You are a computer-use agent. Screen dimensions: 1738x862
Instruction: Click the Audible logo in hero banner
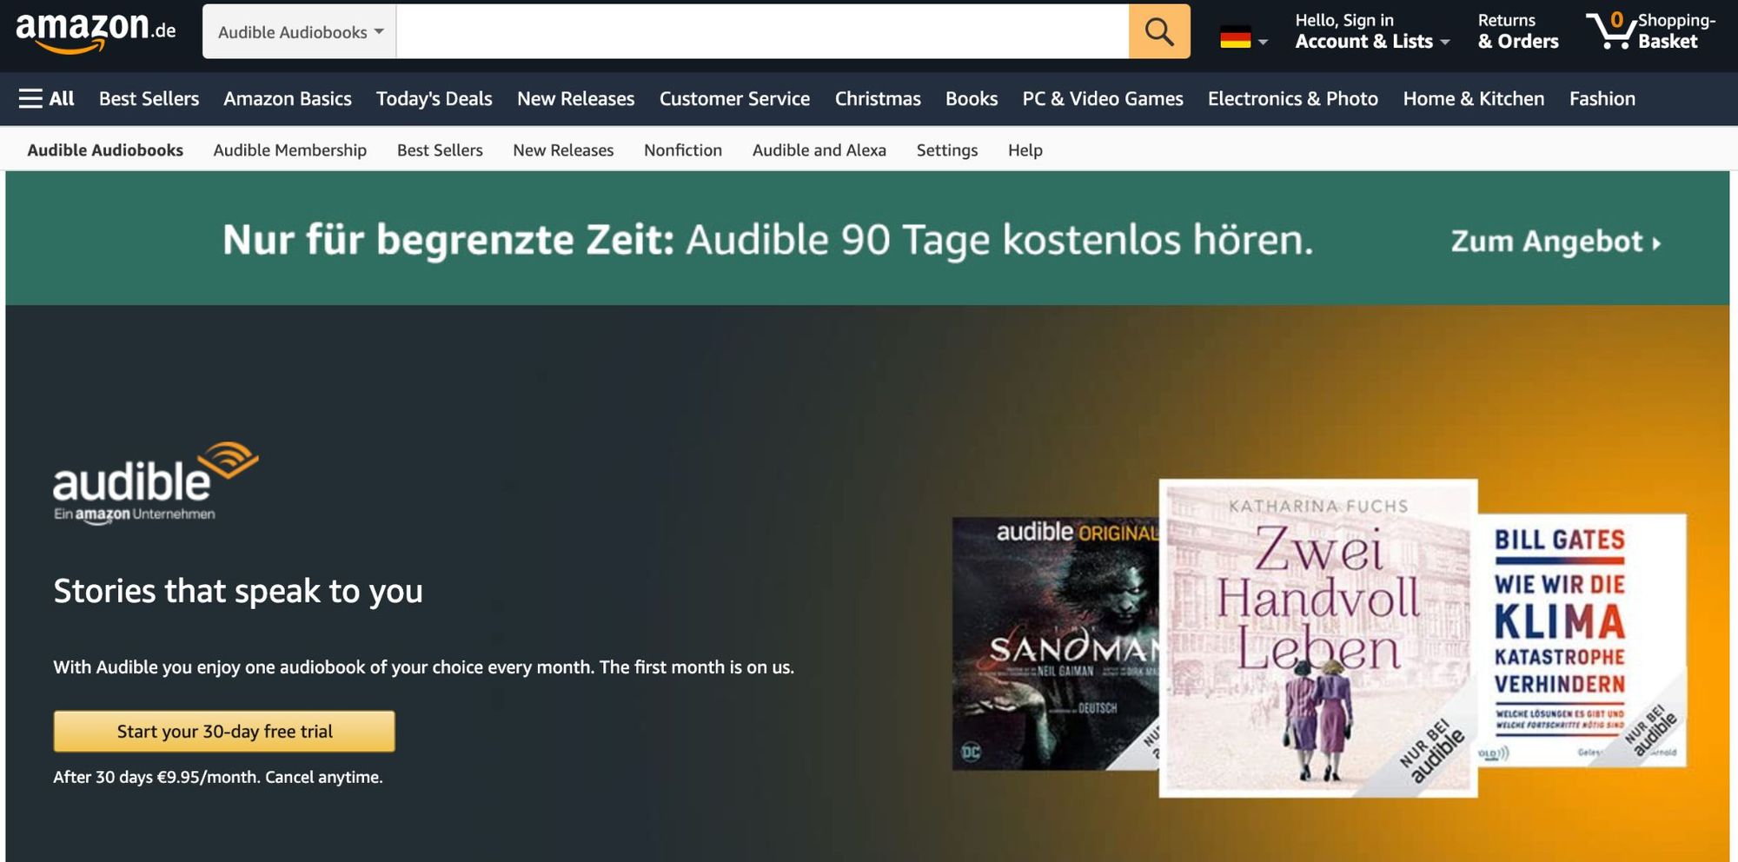[156, 482]
